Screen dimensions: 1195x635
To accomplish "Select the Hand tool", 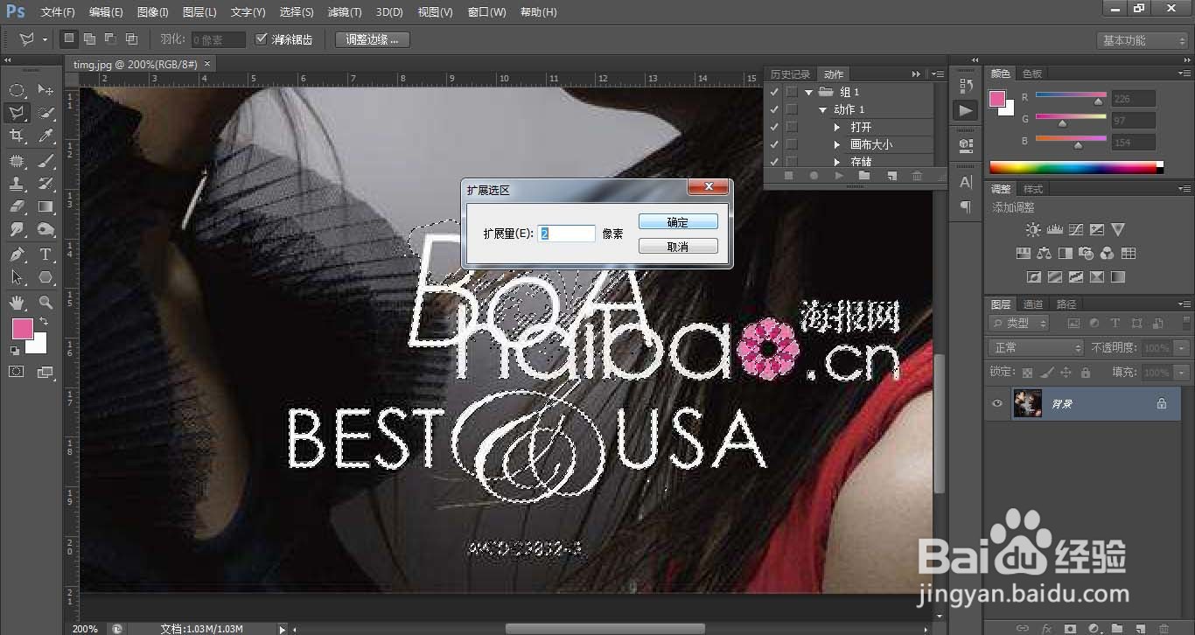I will click(x=17, y=303).
